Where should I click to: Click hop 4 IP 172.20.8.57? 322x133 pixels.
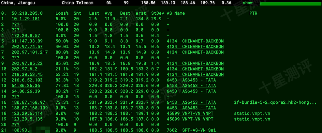pos(26,36)
